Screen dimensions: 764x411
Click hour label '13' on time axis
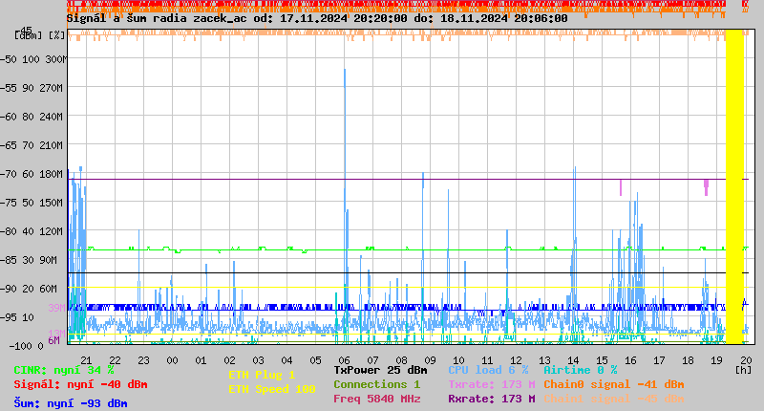(x=544, y=360)
